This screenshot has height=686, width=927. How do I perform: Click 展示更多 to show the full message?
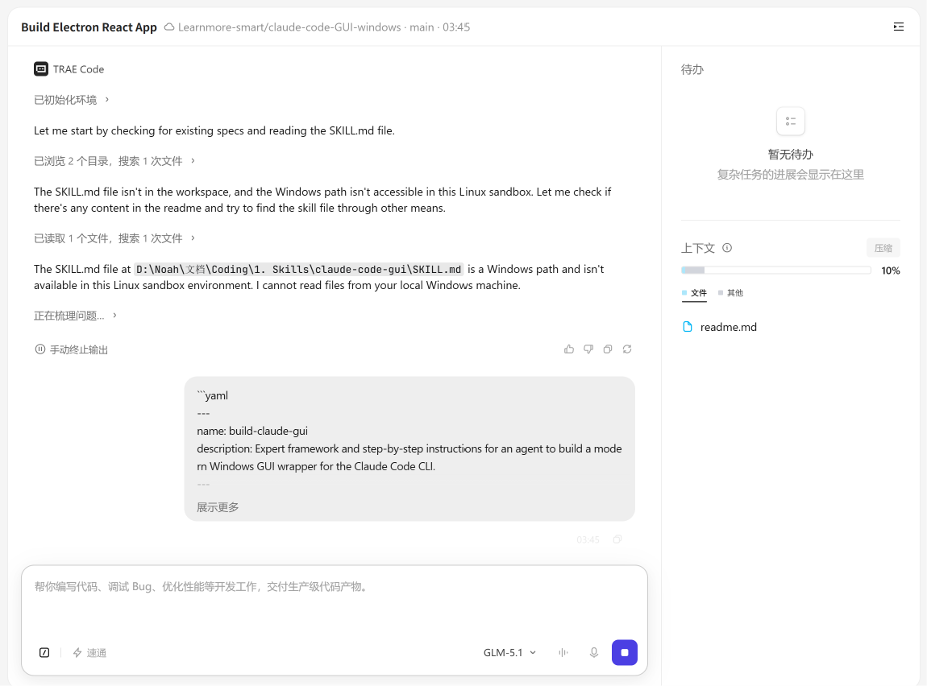pos(218,507)
